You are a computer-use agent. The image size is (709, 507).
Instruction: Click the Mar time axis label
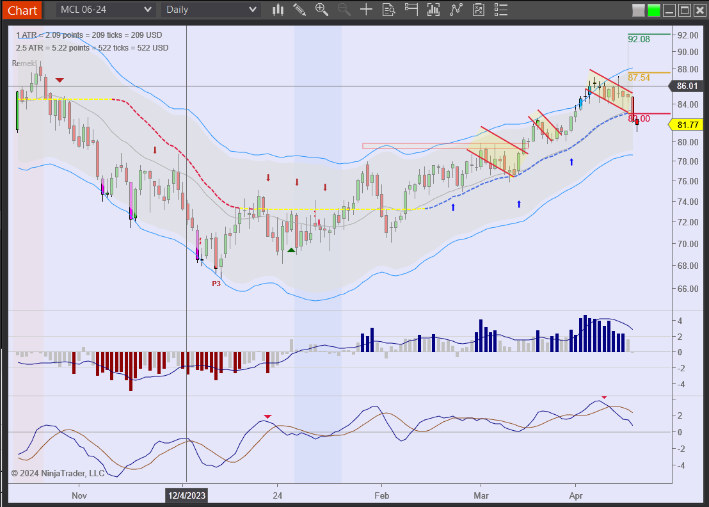481,495
